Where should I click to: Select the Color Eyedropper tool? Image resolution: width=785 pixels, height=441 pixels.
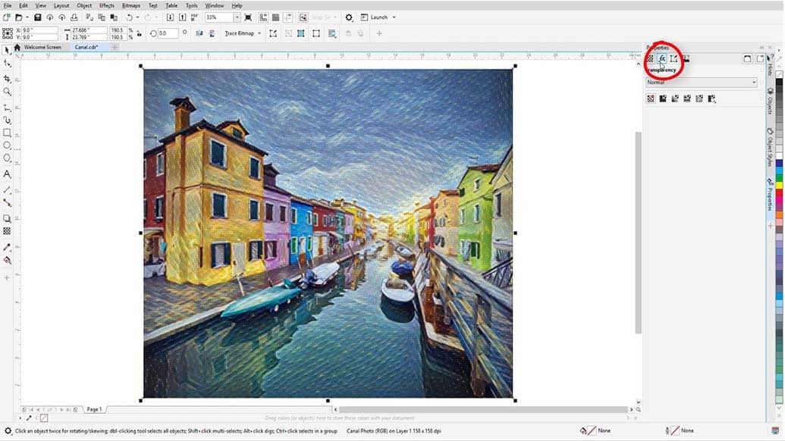8,247
